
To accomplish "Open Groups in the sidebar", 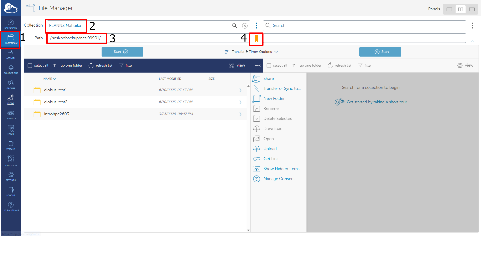I will [x=11, y=85].
